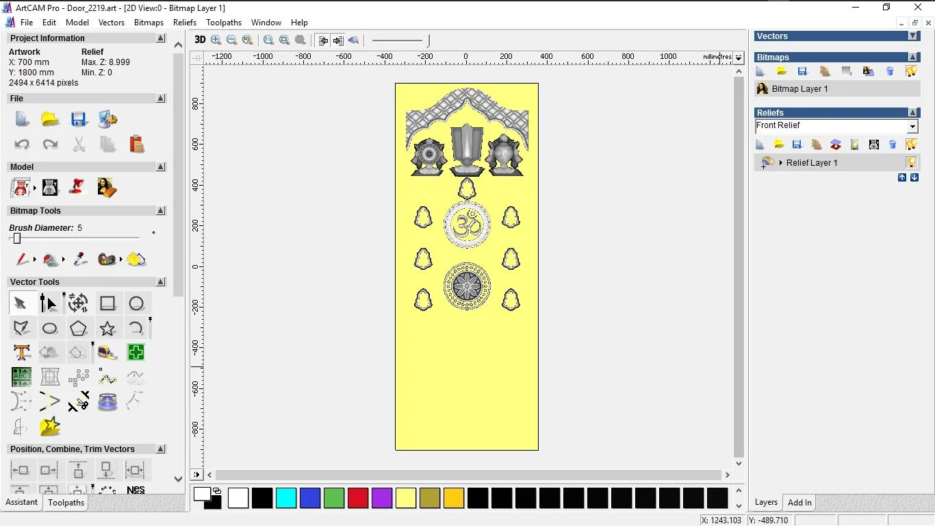Switch to the Toolpaths tab
935x526 pixels.
pyautogui.click(x=66, y=503)
